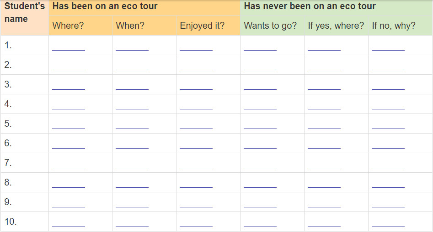Click the Where? blank in row 7
This screenshot has height=232, width=433.
click(69, 165)
